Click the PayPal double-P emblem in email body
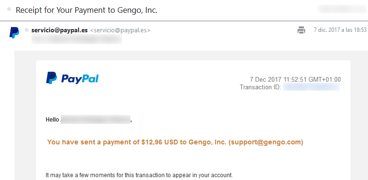This screenshot has width=368, height=180. click(x=51, y=78)
